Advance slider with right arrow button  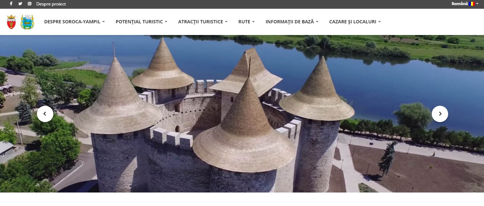440,114
